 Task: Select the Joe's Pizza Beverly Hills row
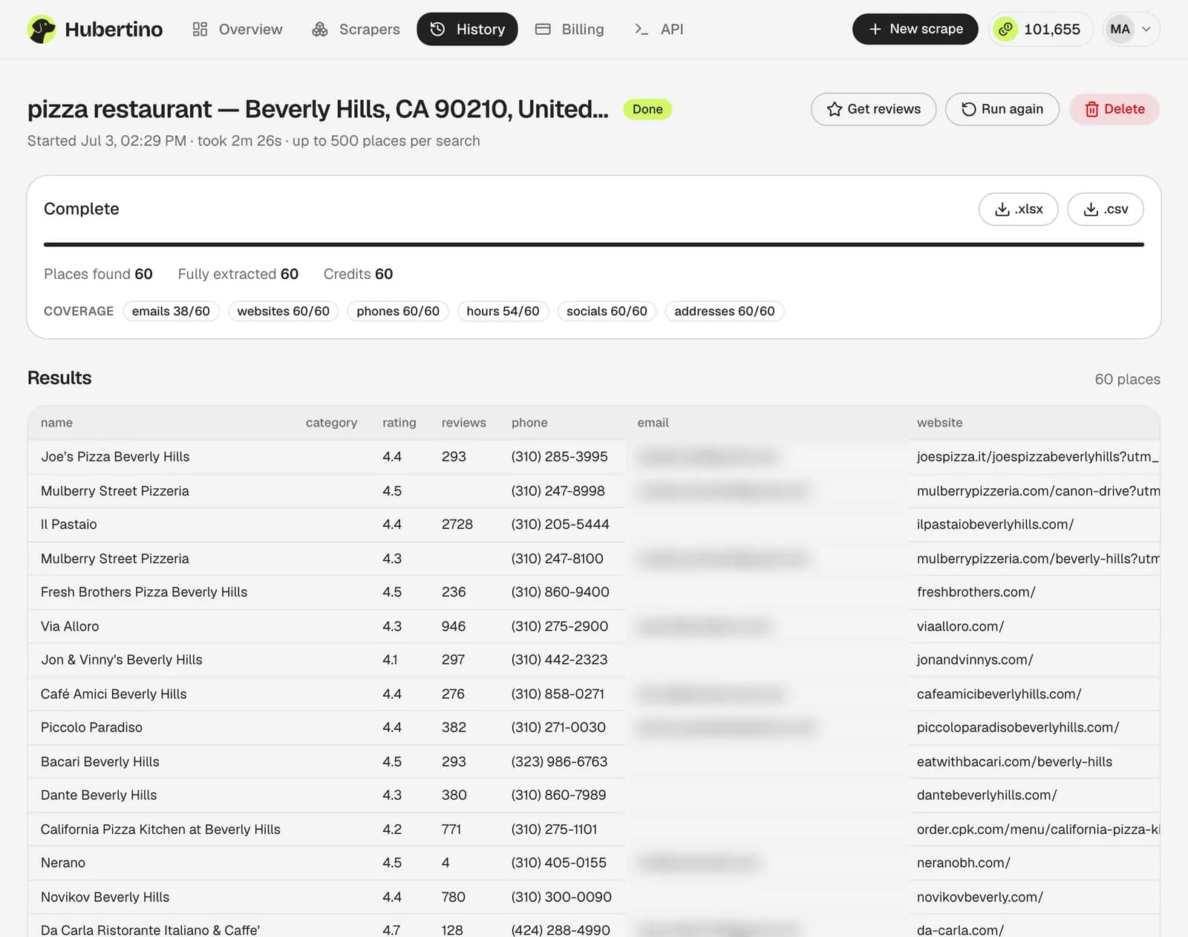(594, 457)
